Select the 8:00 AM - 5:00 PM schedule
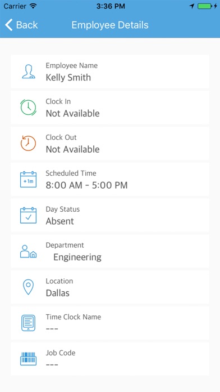The image size is (220, 392). pos(86,185)
